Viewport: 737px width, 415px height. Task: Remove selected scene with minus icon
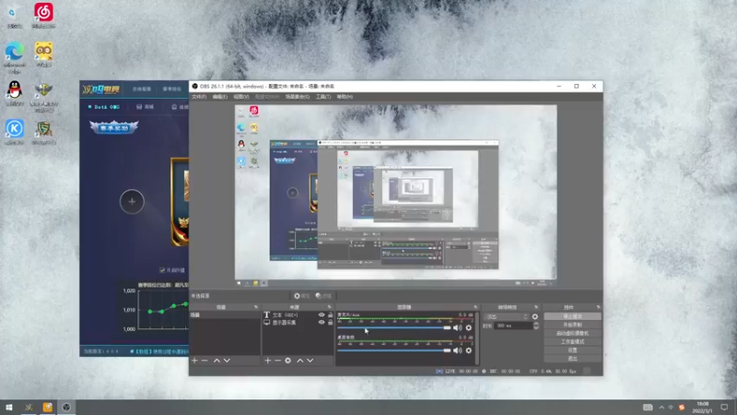pos(205,361)
